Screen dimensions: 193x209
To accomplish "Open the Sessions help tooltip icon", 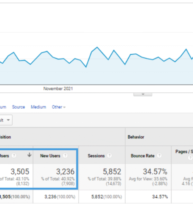I will click(x=109, y=156).
